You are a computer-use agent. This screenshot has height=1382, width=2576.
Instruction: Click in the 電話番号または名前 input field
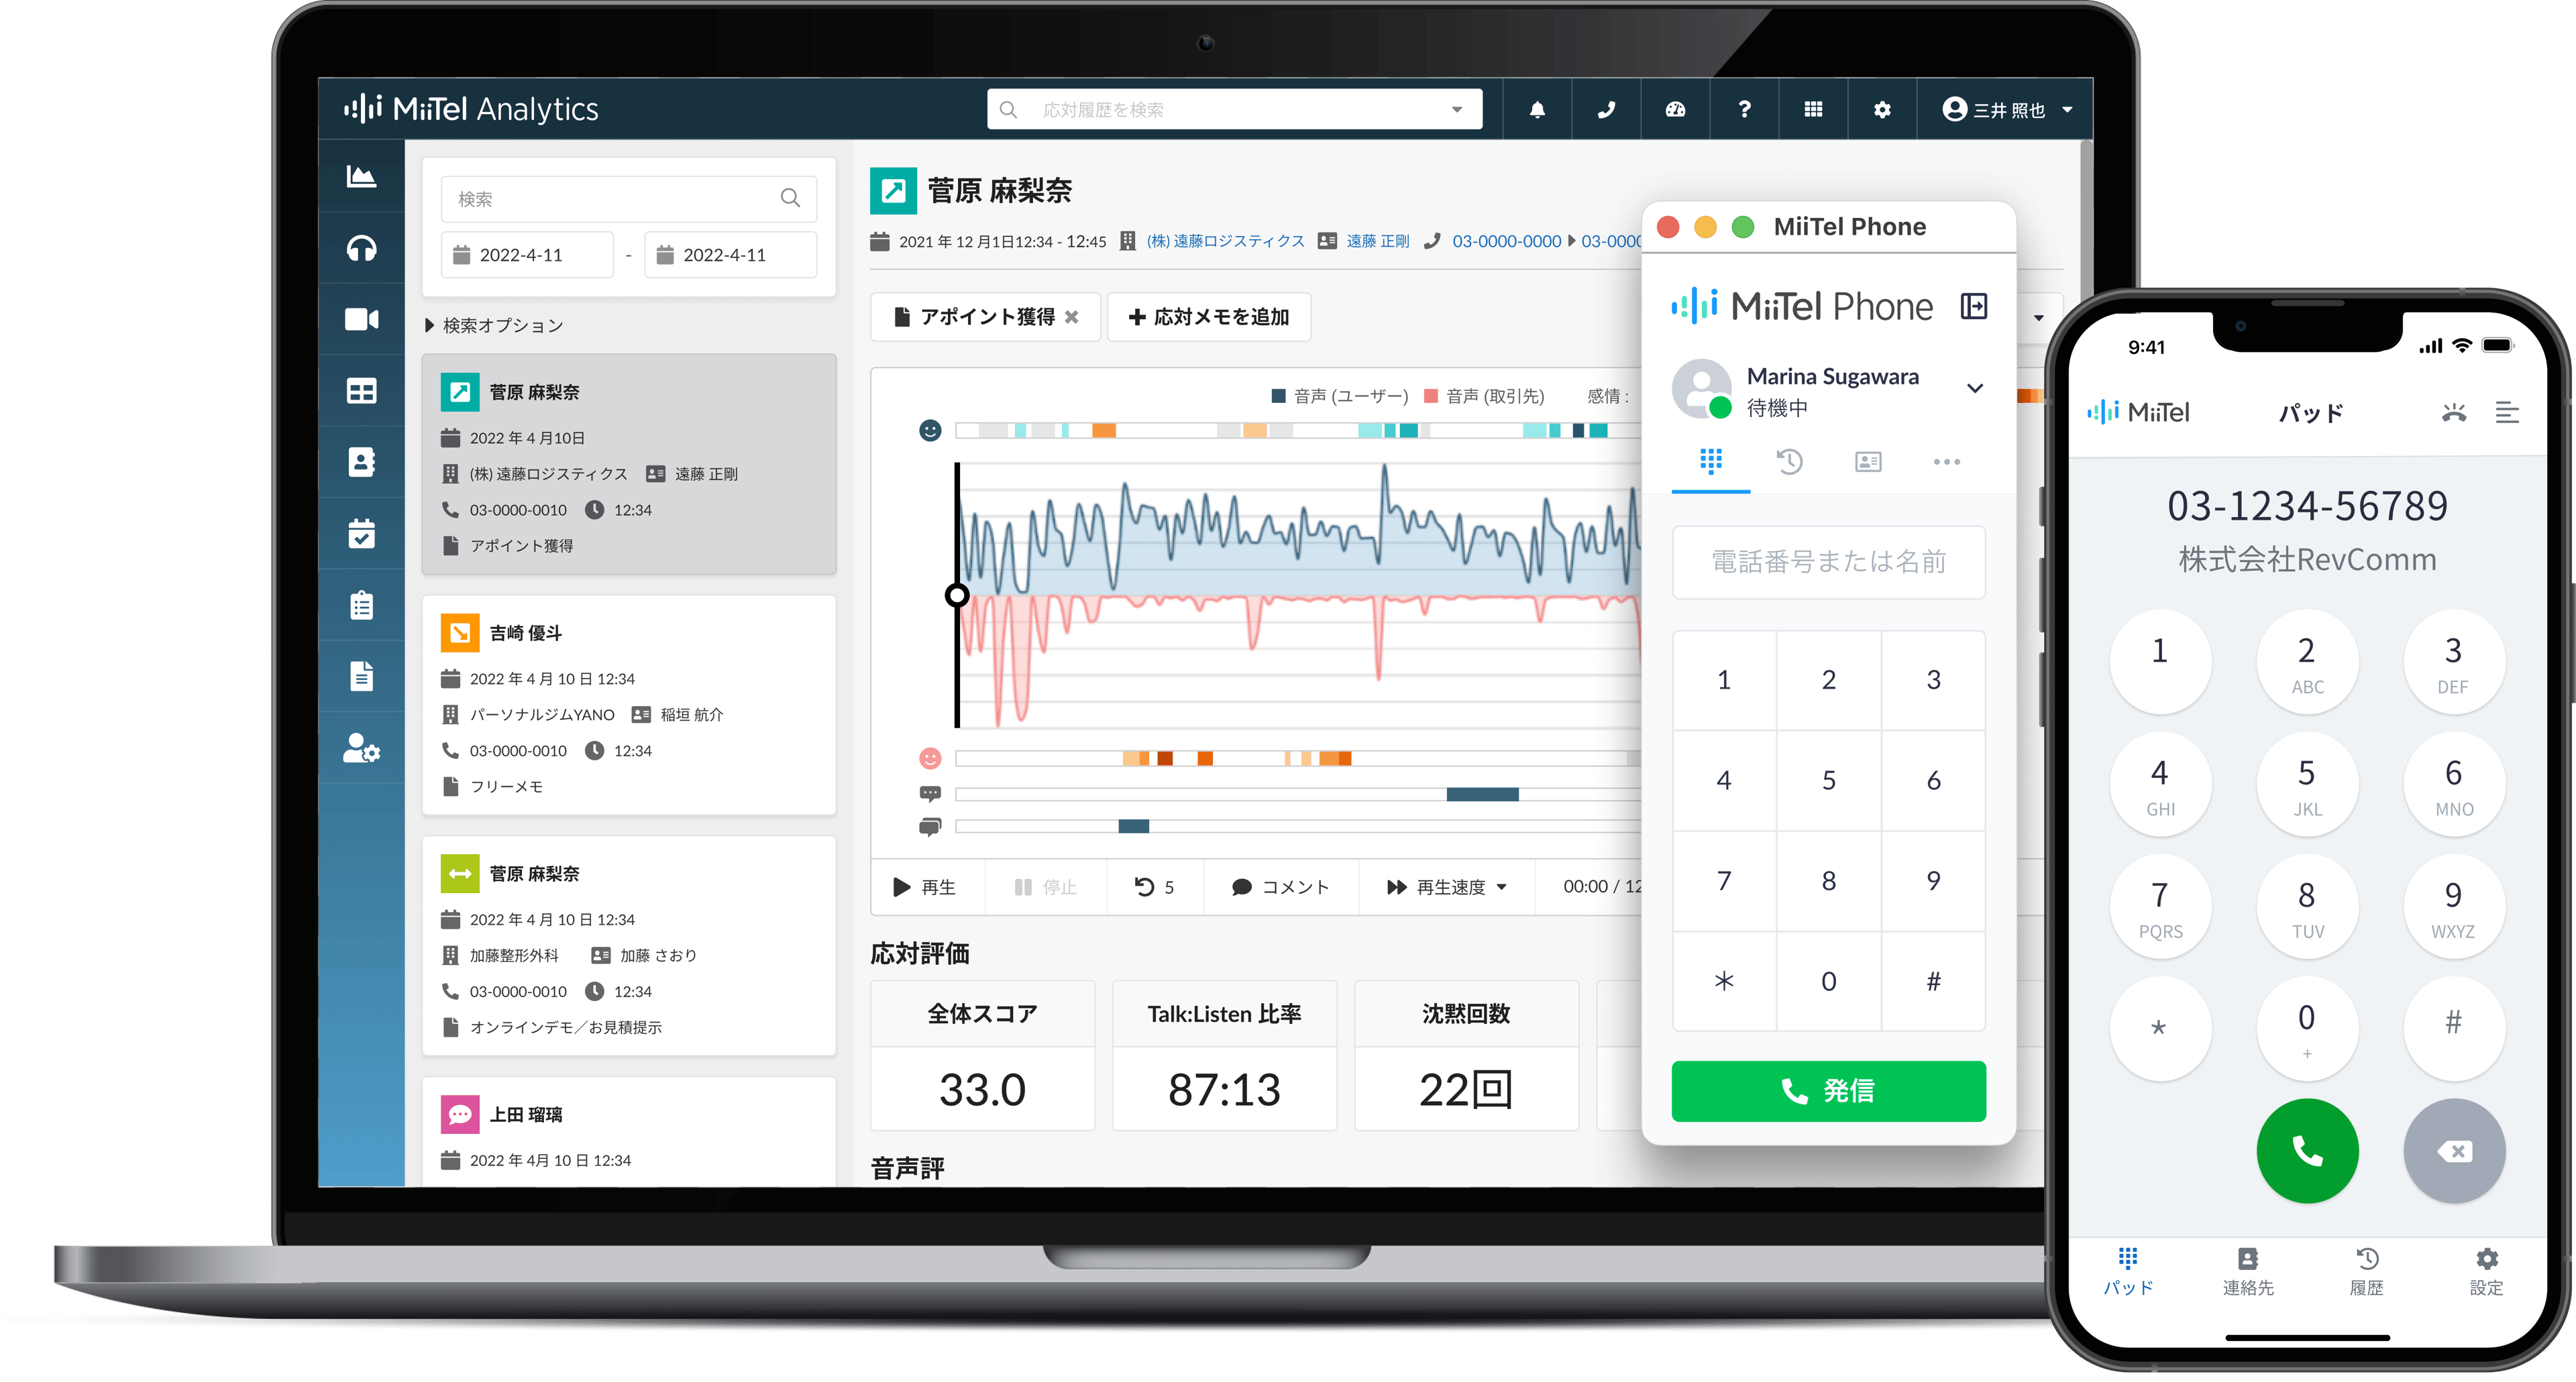click(1828, 562)
